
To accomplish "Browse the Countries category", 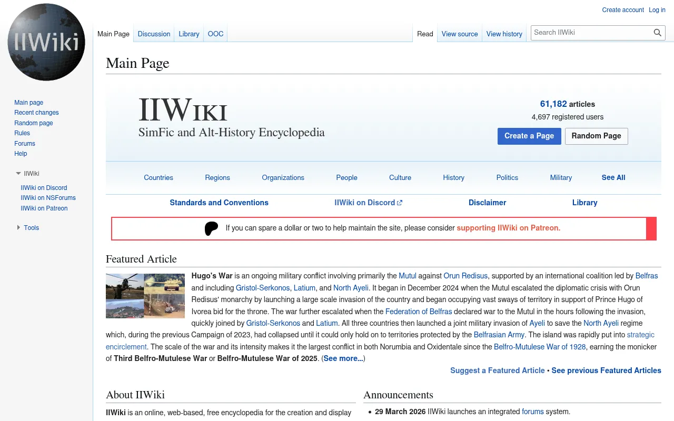I will pyautogui.click(x=158, y=178).
